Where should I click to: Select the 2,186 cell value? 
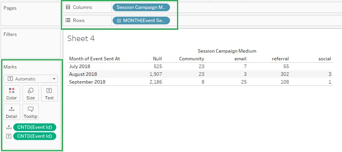[x=155, y=82]
